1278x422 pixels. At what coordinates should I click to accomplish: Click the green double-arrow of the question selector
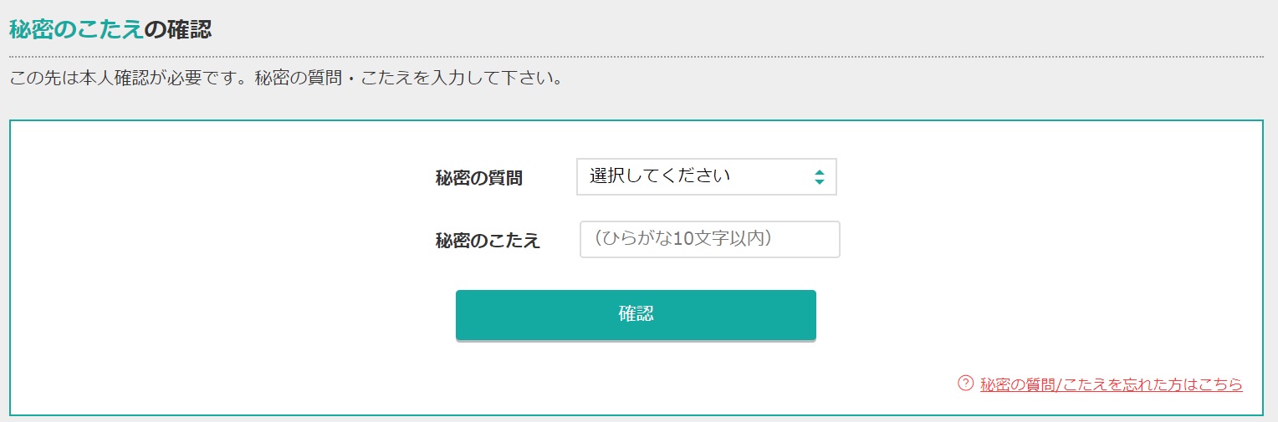[819, 177]
